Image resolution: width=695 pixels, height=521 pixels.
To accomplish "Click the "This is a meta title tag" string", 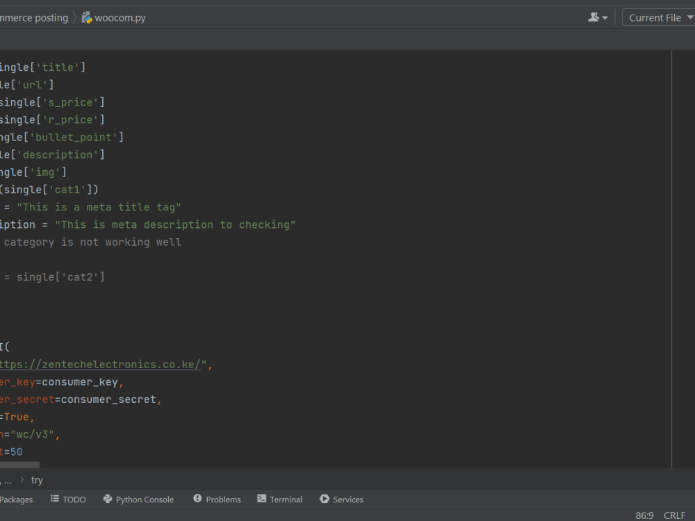I will [x=99, y=207].
